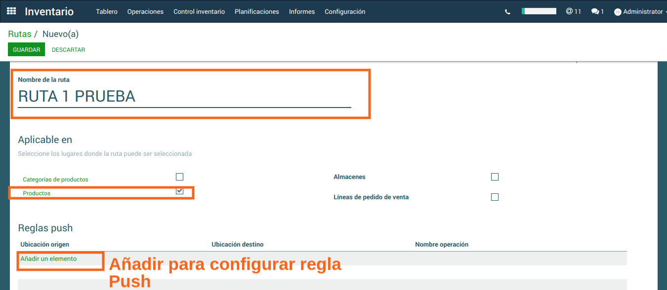Click the GUARDAR button
The image size is (667, 290).
click(26, 50)
